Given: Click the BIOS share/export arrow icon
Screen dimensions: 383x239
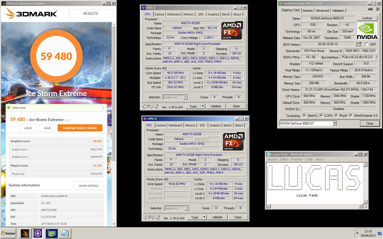Looking at the screenshot, I should [359, 44].
